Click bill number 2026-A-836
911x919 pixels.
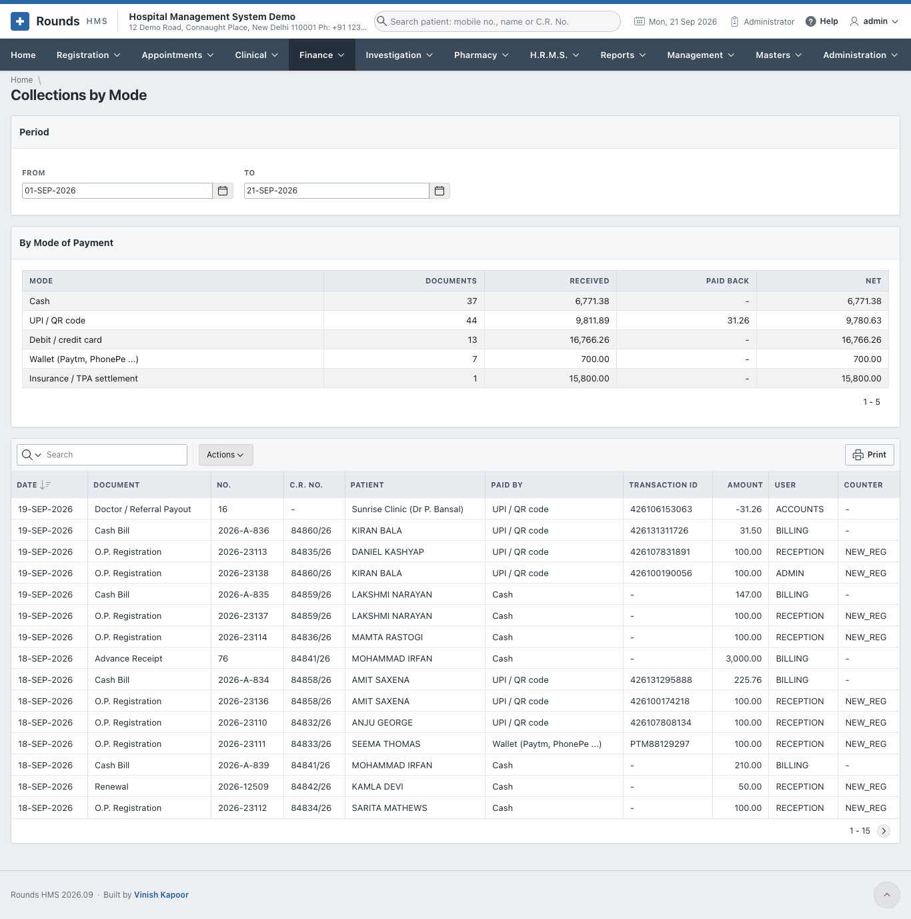pyautogui.click(x=243, y=531)
